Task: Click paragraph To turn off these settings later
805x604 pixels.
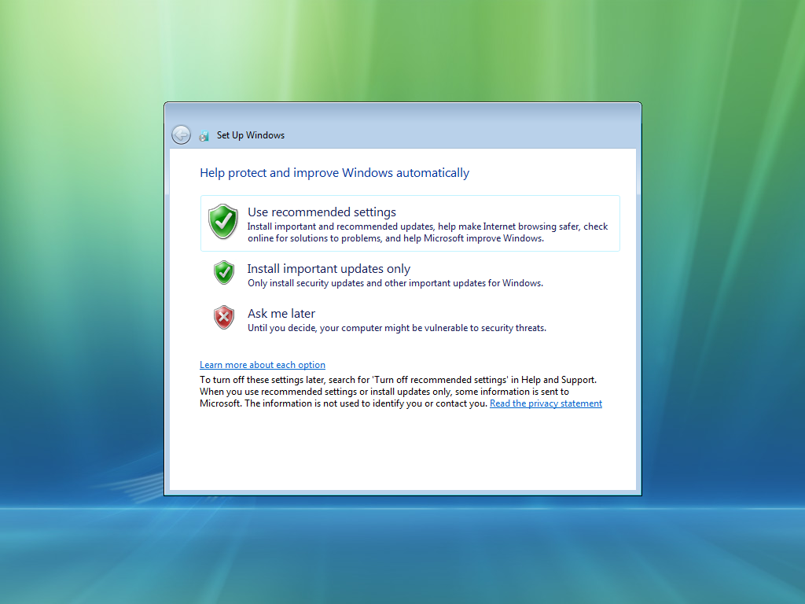Action: click(x=401, y=392)
